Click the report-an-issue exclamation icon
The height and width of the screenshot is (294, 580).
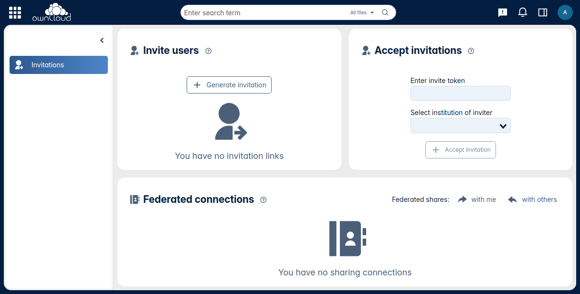(502, 12)
